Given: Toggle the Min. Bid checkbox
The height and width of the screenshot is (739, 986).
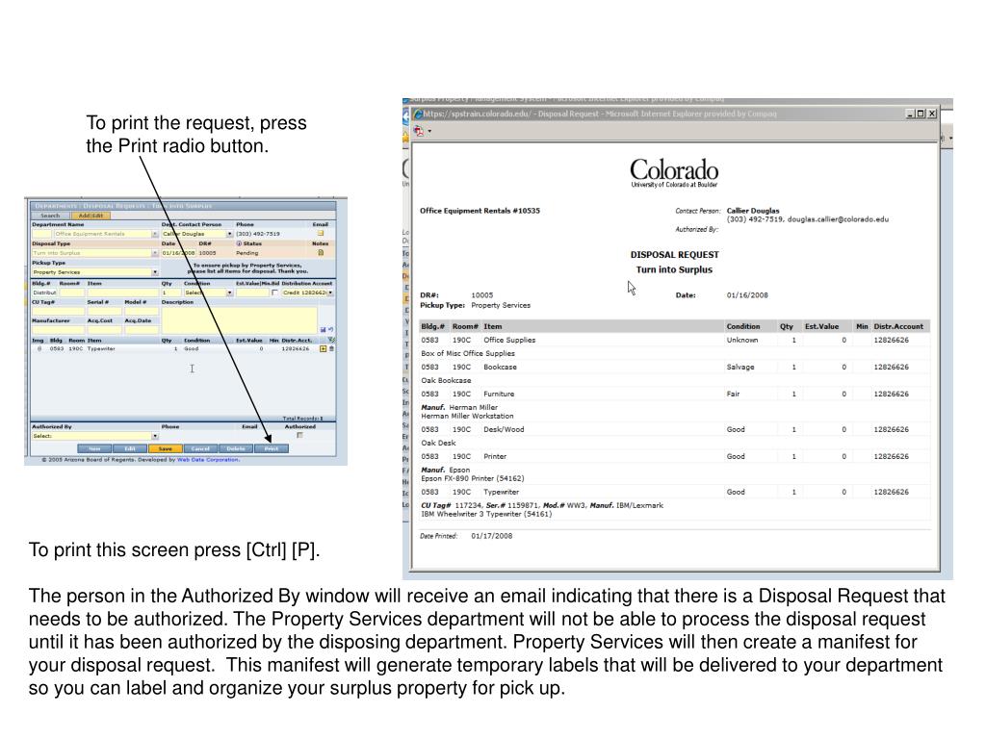Looking at the screenshot, I should (274, 293).
